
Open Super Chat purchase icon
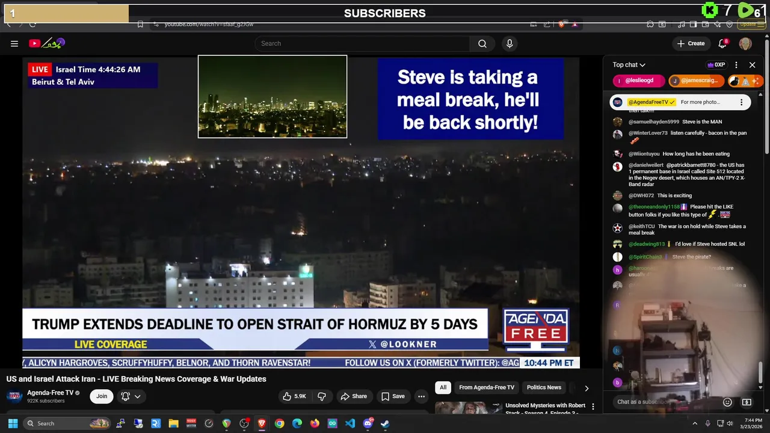click(747, 402)
